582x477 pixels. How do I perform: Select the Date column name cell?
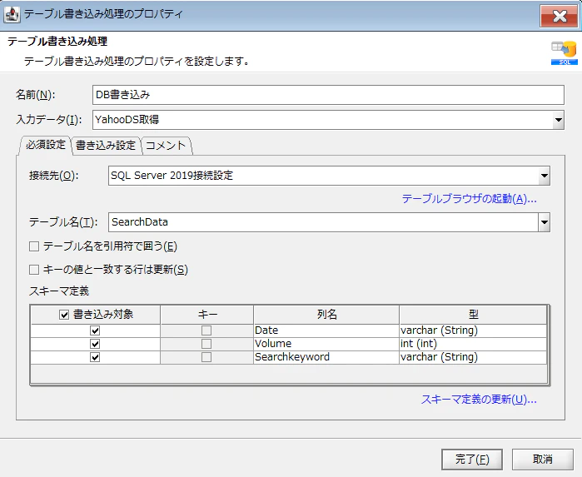326,330
